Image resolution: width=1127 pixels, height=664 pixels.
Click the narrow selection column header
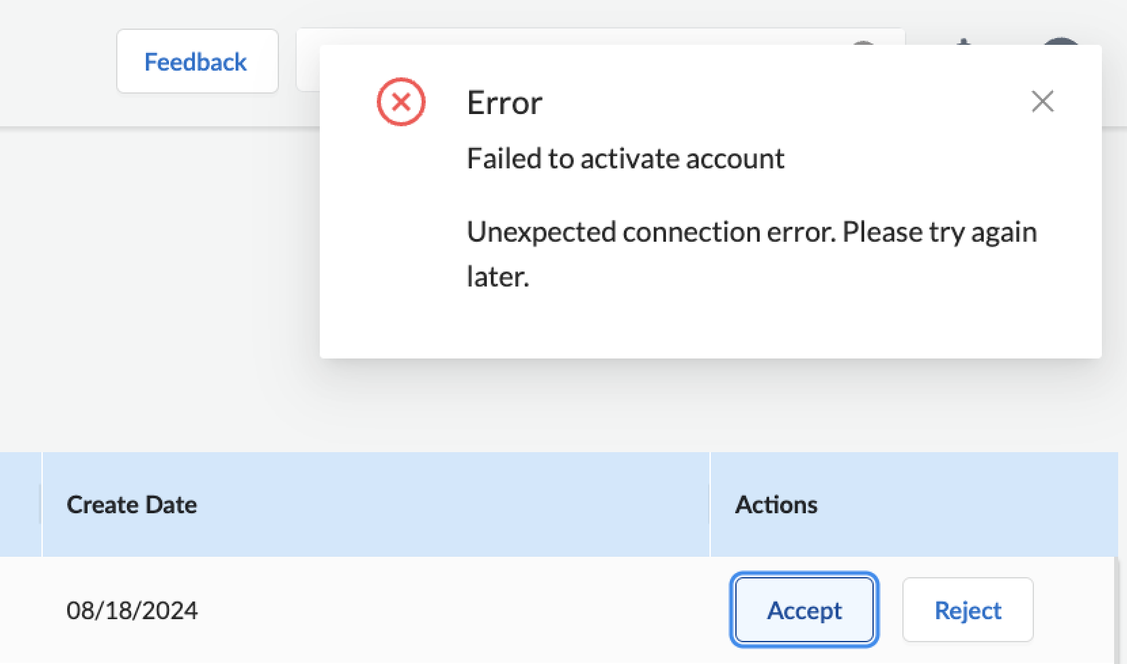(x=21, y=504)
